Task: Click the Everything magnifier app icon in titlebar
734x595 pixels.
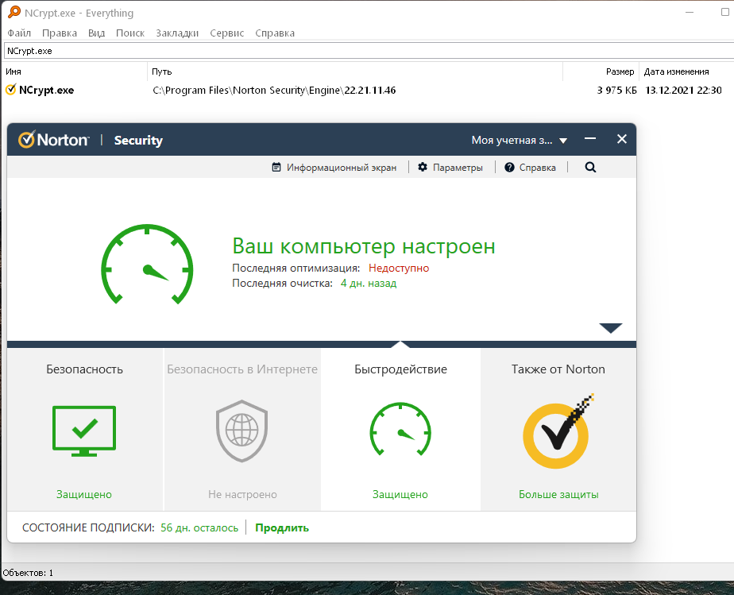Action: click(14, 12)
